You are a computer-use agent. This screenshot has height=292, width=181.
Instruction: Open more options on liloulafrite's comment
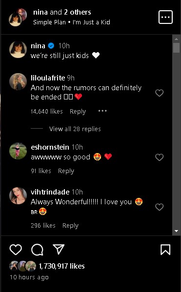click(x=102, y=111)
